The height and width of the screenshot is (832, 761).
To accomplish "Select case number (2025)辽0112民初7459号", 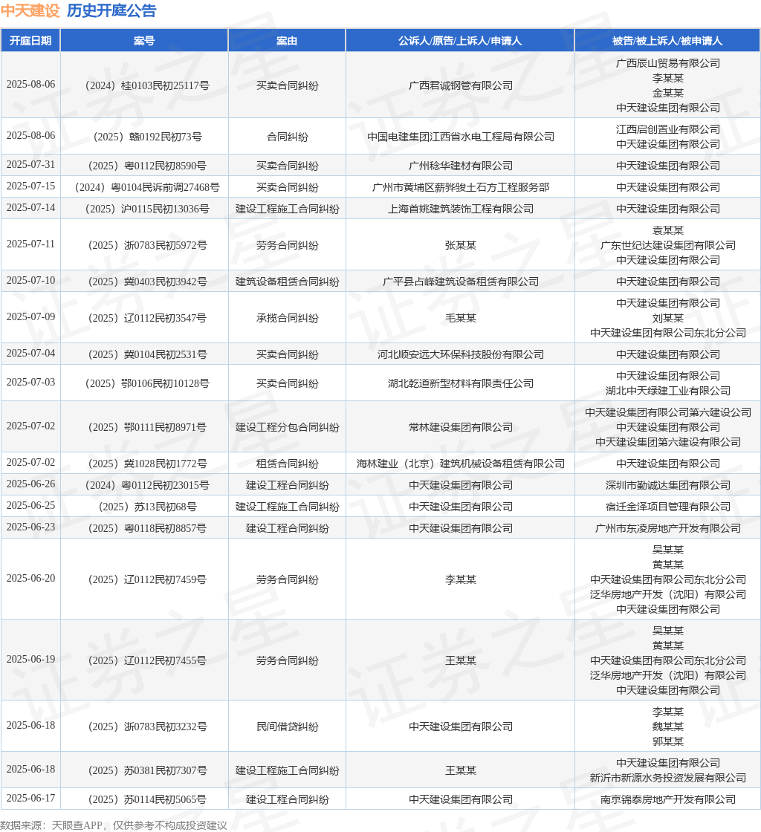I will coord(147,580).
